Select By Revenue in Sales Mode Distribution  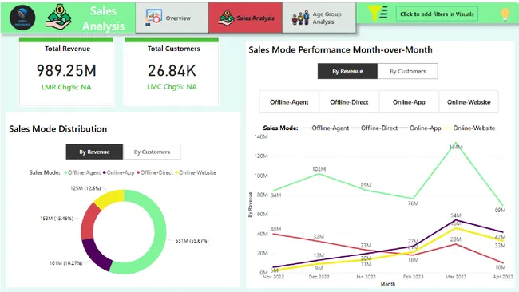click(x=94, y=152)
